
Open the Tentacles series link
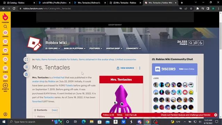(49, 97)
